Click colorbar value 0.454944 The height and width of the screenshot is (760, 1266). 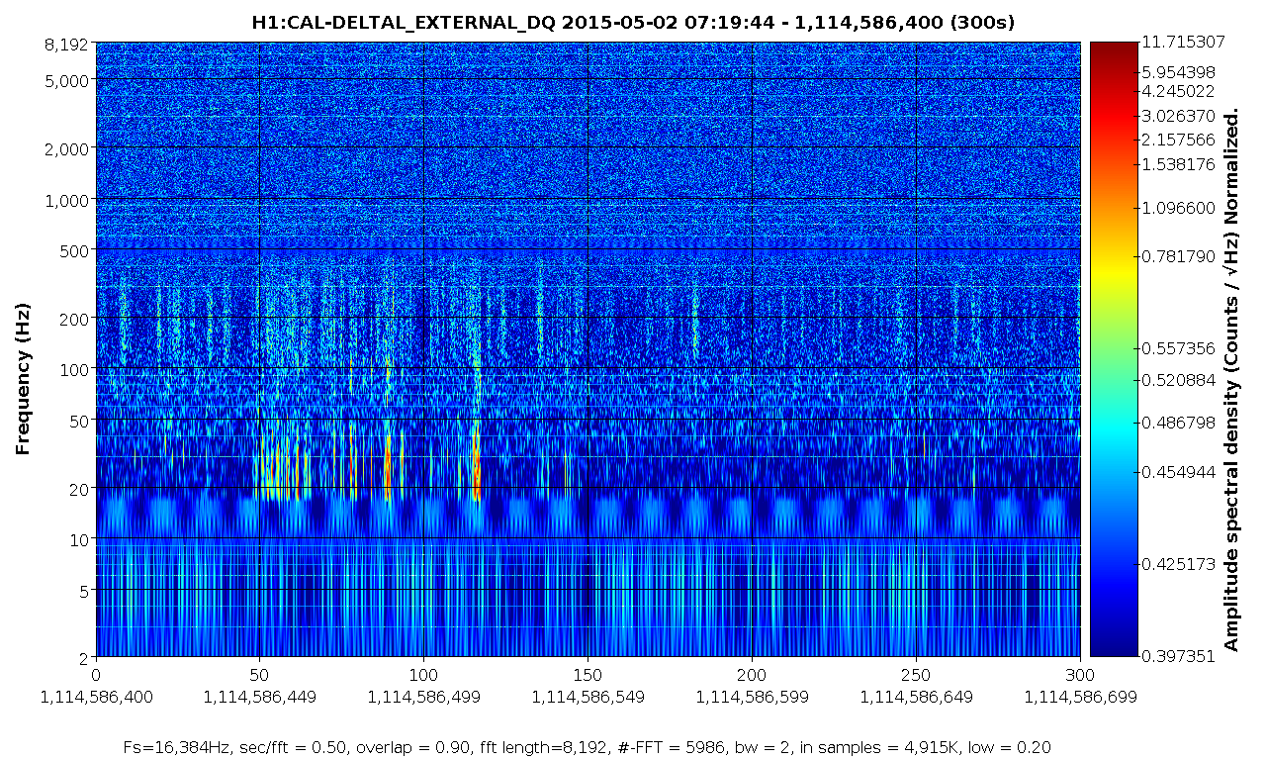pyautogui.click(x=1178, y=472)
